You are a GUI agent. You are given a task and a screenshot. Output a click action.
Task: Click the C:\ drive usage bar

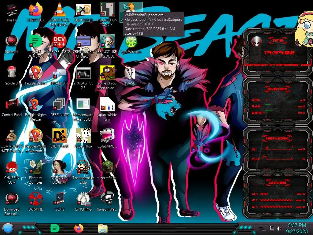[x=278, y=194]
